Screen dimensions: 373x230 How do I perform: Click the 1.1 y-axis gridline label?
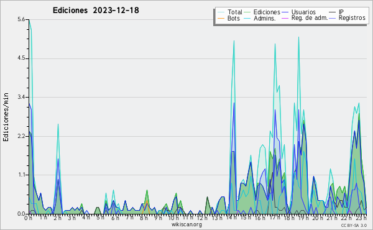click(21, 175)
